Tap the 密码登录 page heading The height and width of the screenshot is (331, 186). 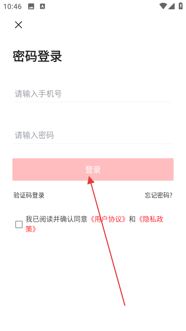(37, 56)
